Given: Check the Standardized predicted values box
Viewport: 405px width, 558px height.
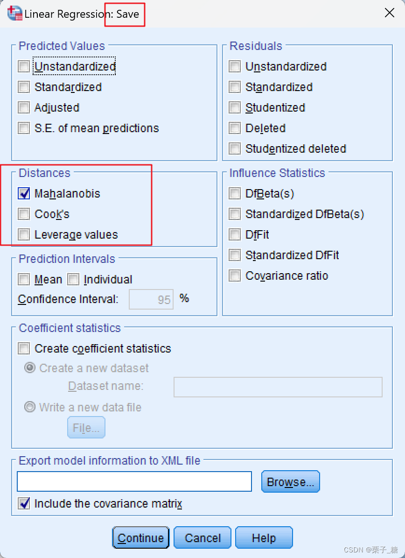Looking at the screenshot, I should [24, 87].
